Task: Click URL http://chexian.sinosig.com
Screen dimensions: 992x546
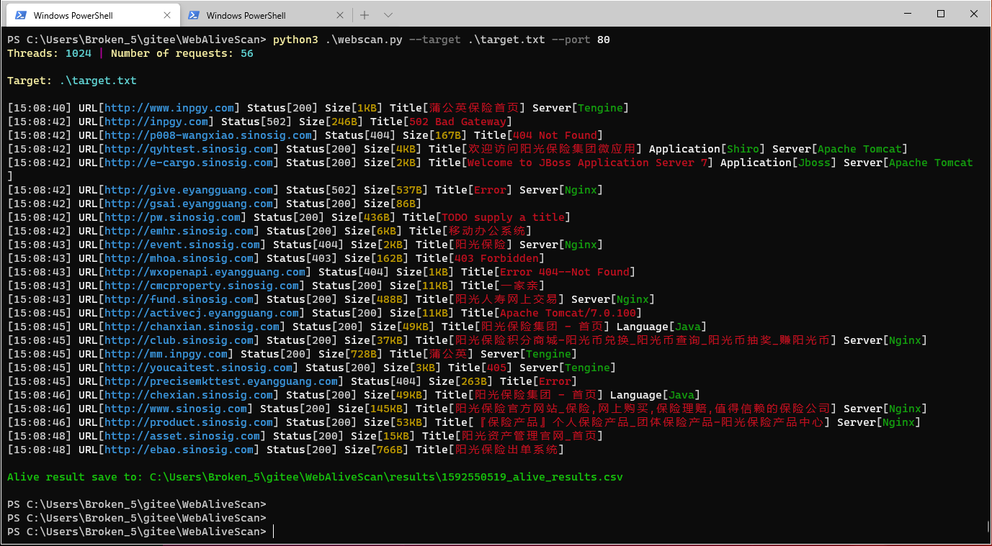Action: click(189, 395)
